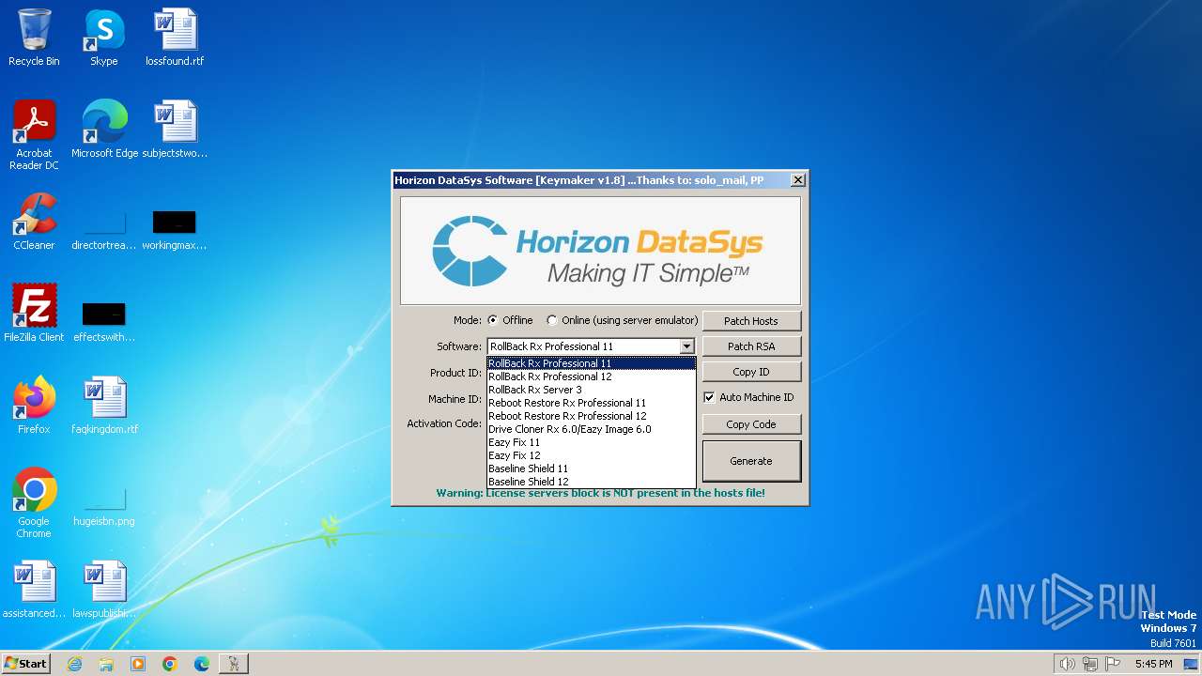Click the Edge taskbar icon

pos(202,664)
